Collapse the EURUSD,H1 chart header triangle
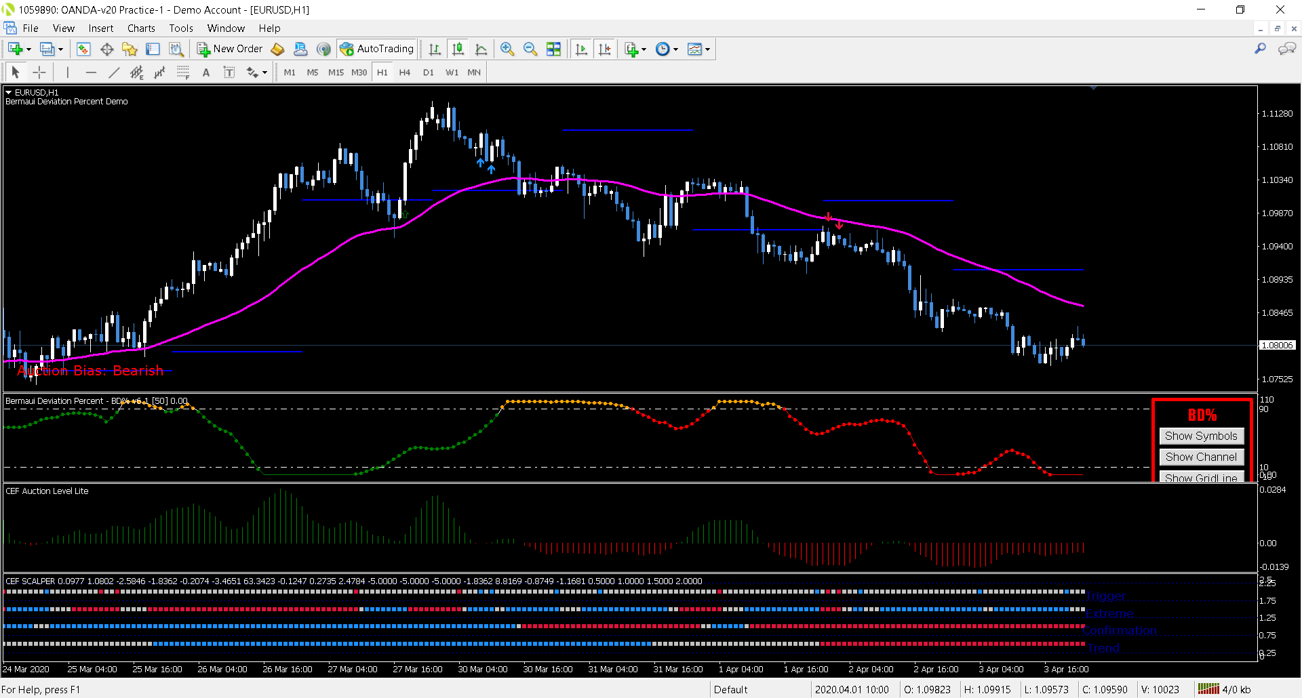The height and width of the screenshot is (698, 1302). click(9, 92)
